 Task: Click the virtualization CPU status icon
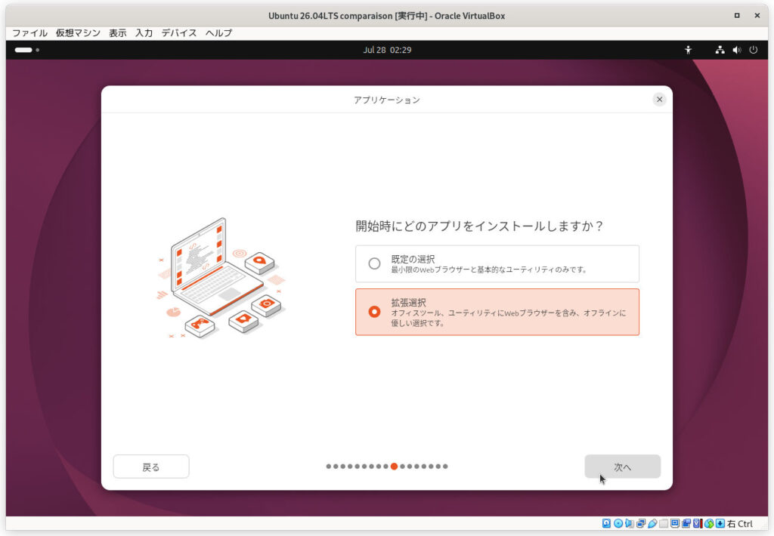[x=697, y=524]
